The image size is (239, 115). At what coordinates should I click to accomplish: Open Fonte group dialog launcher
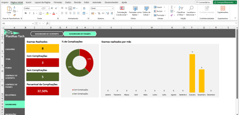(58, 18)
